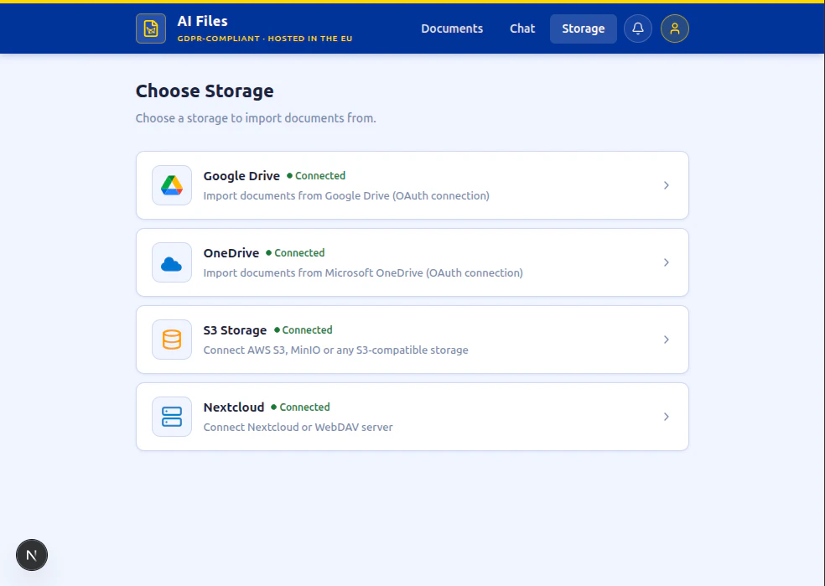The height and width of the screenshot is (586, 825).
Task: Open notifications via the bell icon
Action: coord(638,28)
